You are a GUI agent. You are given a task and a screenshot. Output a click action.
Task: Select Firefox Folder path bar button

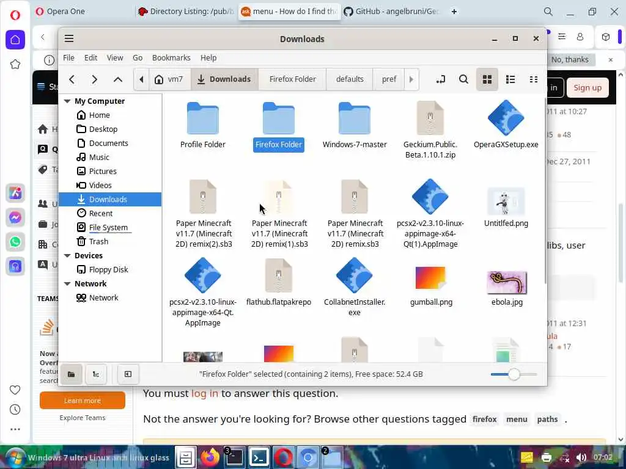click(293, 79)
